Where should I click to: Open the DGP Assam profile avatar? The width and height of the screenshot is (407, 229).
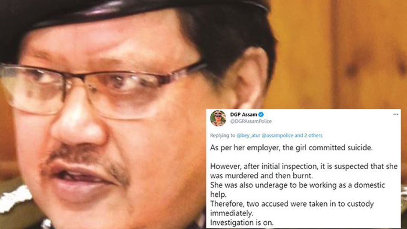218,118
